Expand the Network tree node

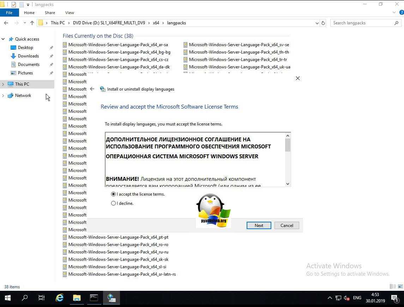click(x=3, y=96)
